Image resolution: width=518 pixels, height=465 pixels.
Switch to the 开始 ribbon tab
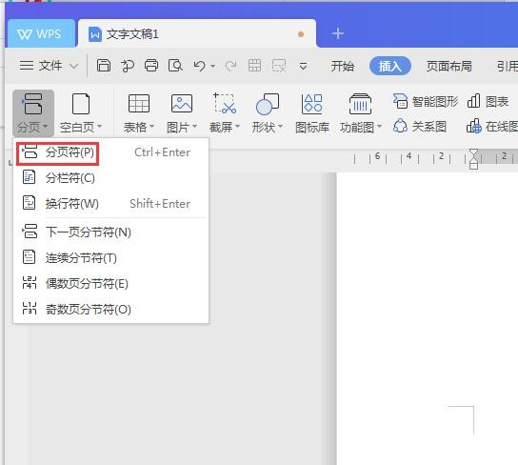coord(342,66)
